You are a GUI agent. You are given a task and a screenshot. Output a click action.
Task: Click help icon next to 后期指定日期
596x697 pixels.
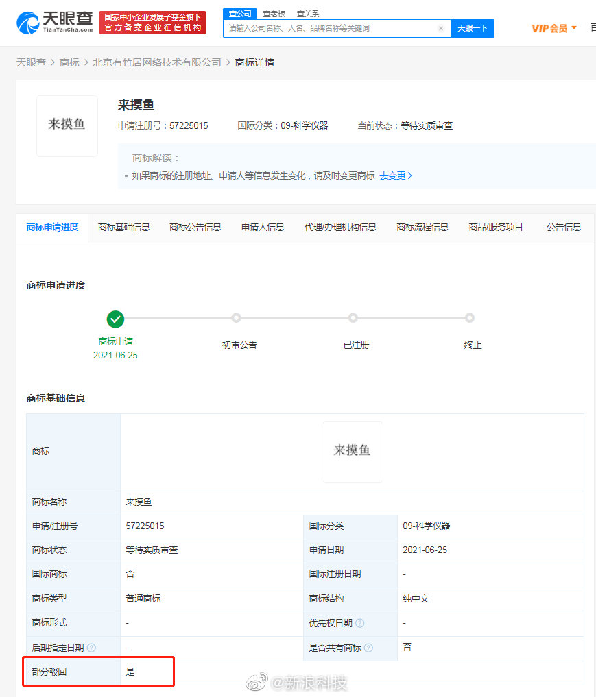pos(91,648)
